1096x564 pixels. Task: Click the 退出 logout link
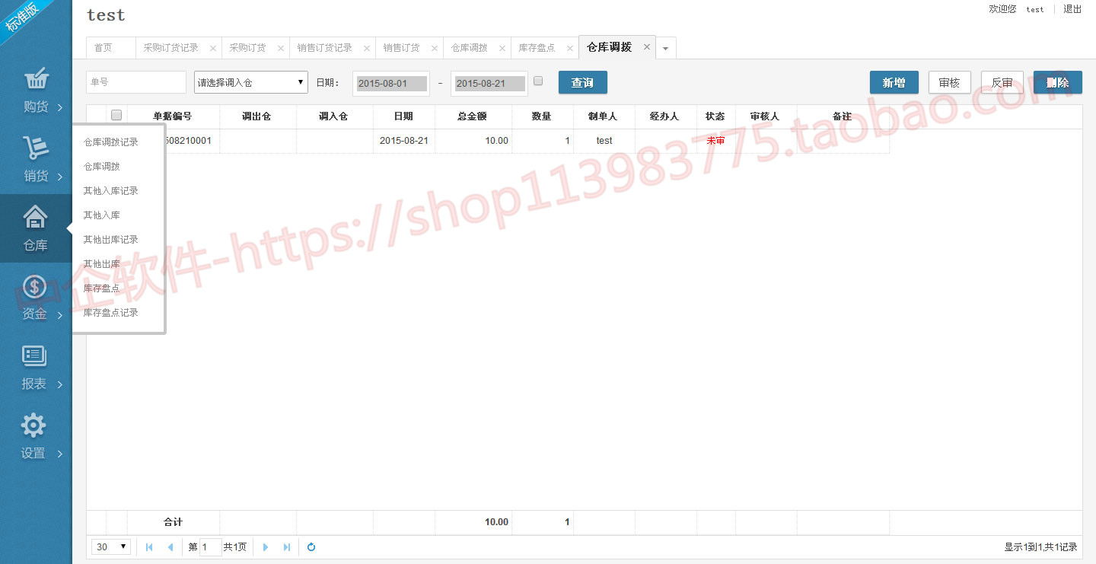(x=1072, y=9)
